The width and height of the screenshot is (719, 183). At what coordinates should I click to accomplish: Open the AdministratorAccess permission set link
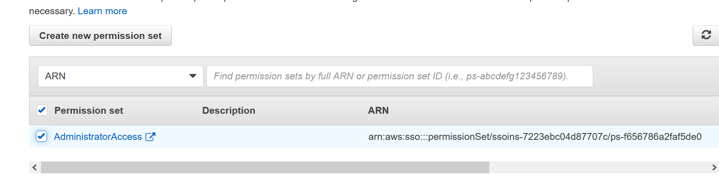point(98,137)
